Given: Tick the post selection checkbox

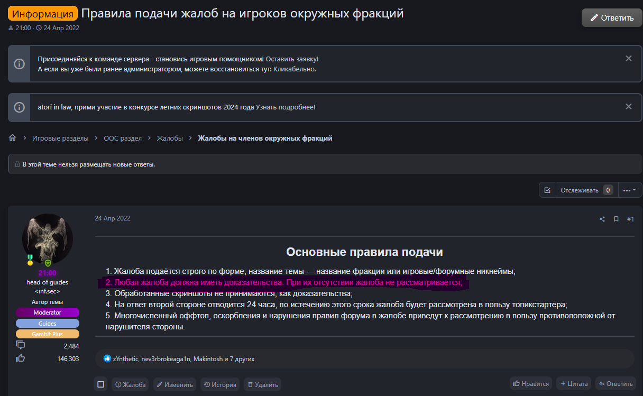Looking at the screenshot, I should [101, 384].
